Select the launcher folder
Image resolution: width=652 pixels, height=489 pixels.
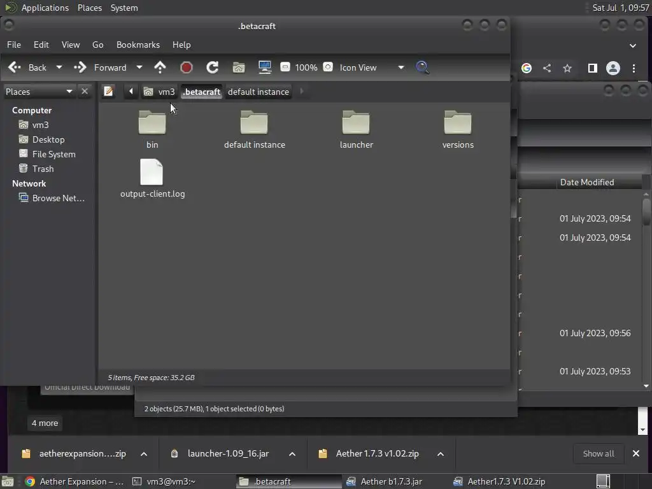click(x=356, y=129)
